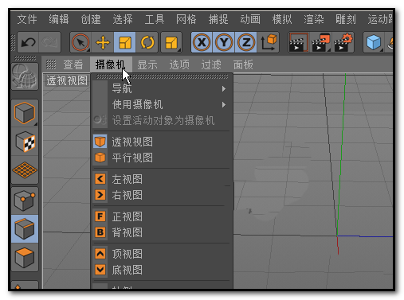Click Make Editable cube icon

pos(25,113)
